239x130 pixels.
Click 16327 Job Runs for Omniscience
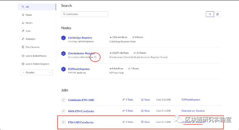coord(119,53)
